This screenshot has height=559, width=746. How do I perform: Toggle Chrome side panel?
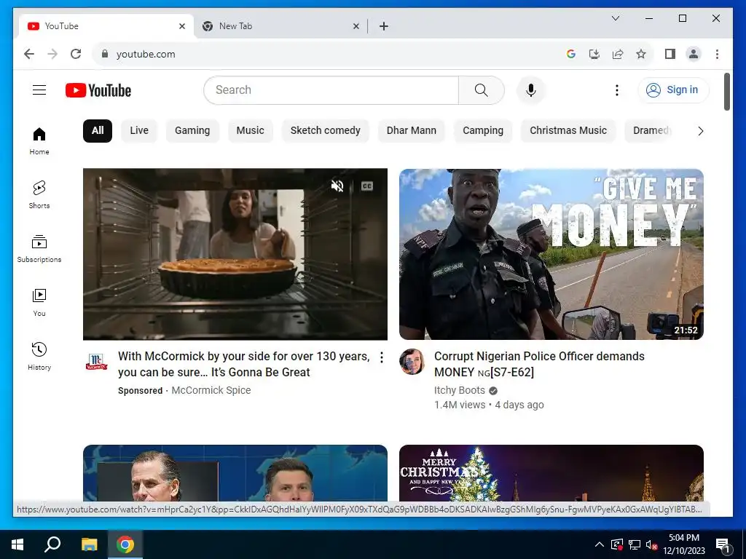[670, 54]
